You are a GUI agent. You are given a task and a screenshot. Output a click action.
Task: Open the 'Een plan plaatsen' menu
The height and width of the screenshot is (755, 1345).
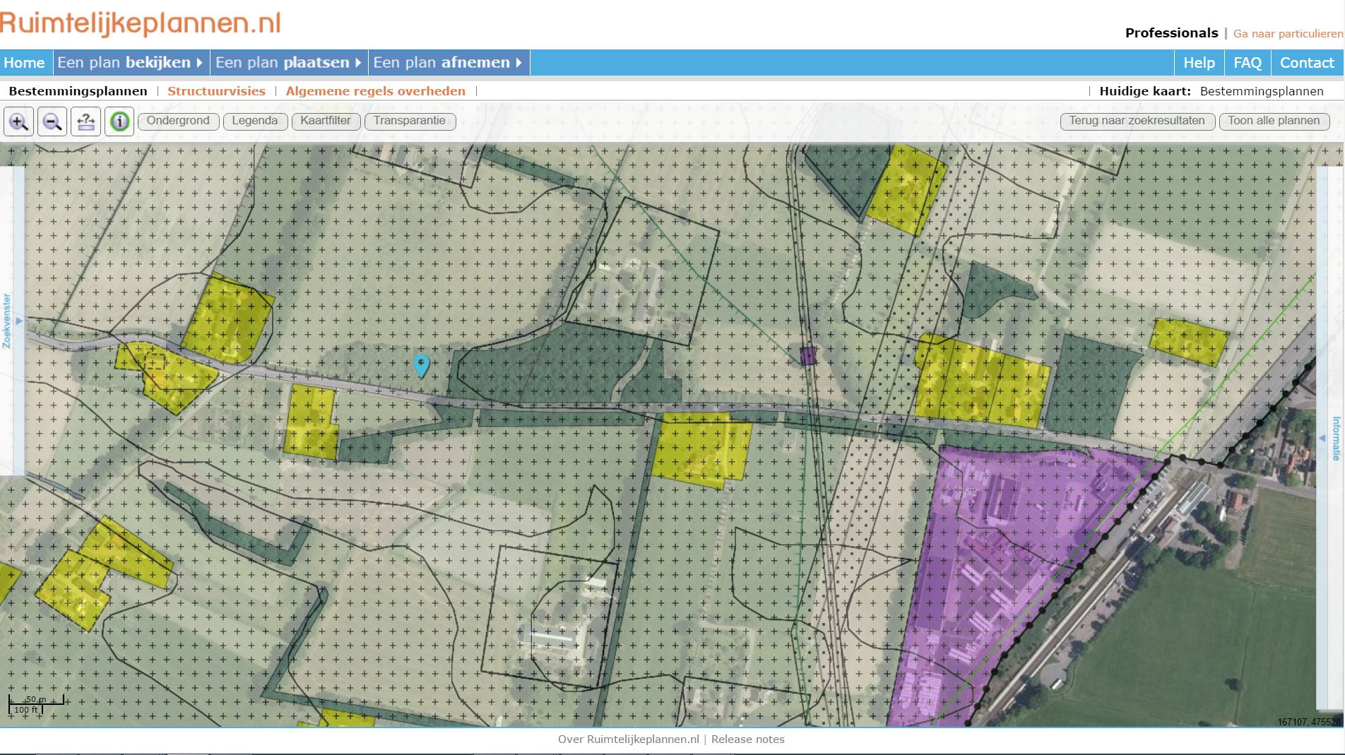tap(288, 62)
